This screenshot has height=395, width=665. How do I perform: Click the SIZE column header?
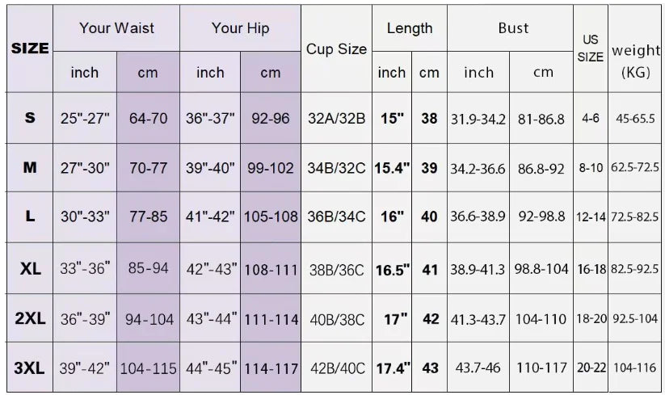[30, 48]
